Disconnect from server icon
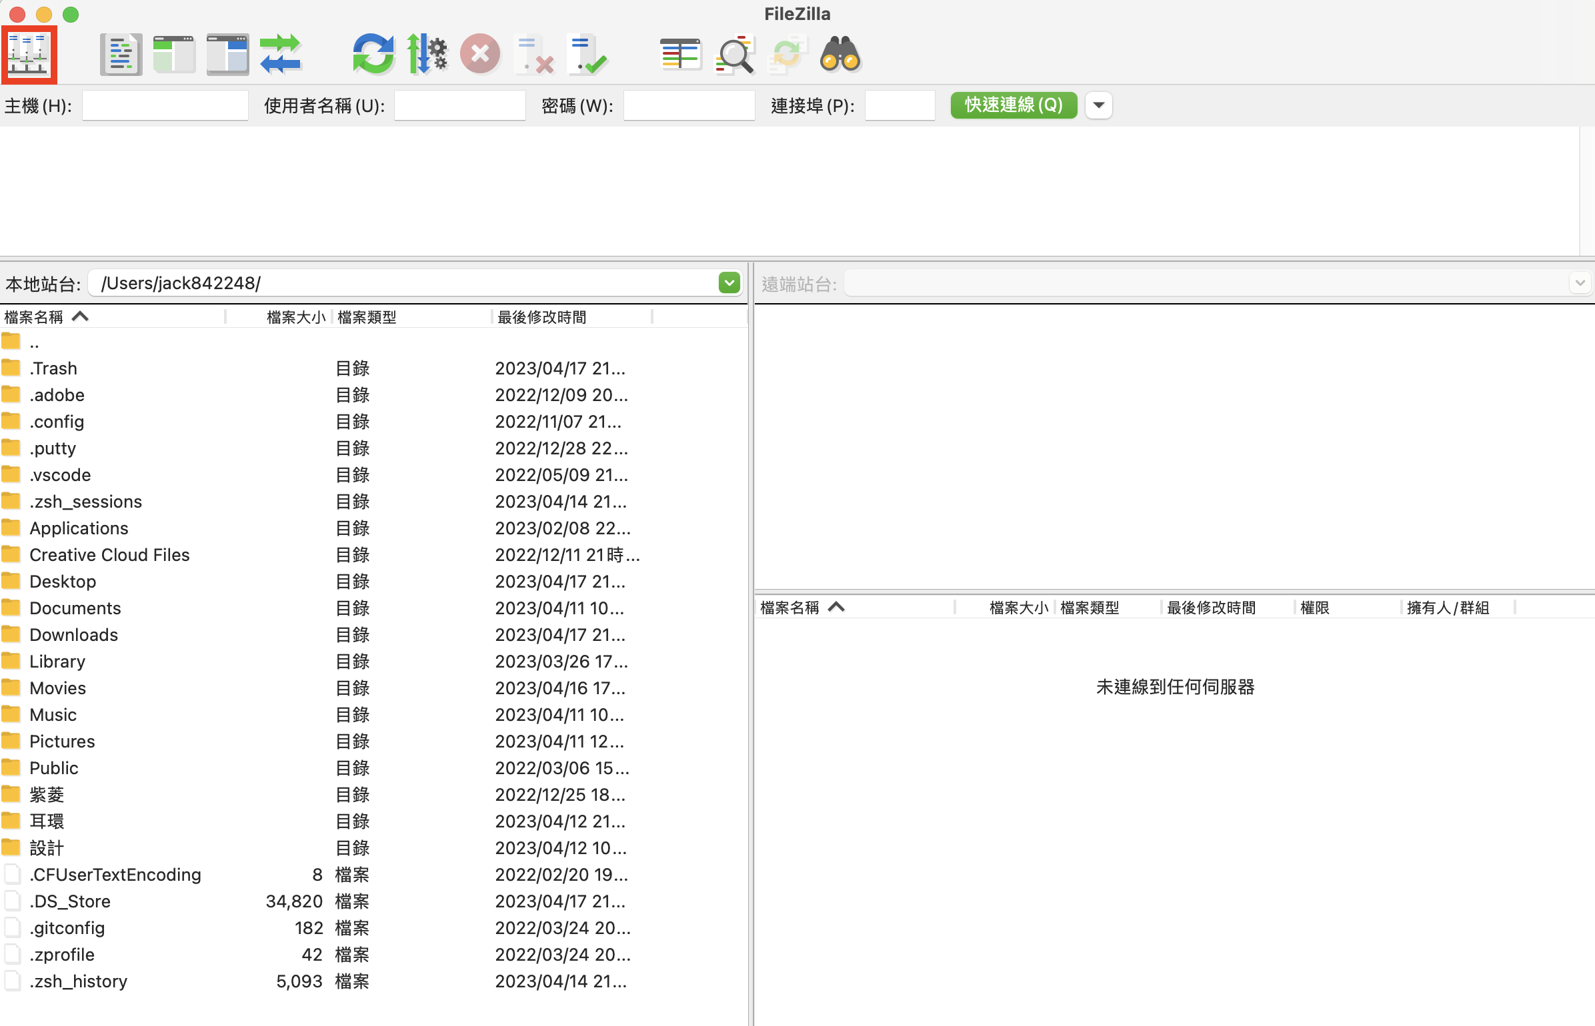The width and height of the screenshot is (1595, 1026). (535, 55)
